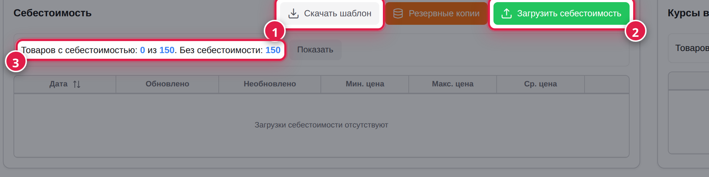Viewport: 709px width, 177px height.
Task: Click the blue 0 count value
Action: click(143, 50)
